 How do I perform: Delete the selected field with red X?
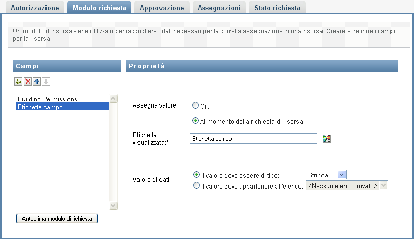point(28,82)
